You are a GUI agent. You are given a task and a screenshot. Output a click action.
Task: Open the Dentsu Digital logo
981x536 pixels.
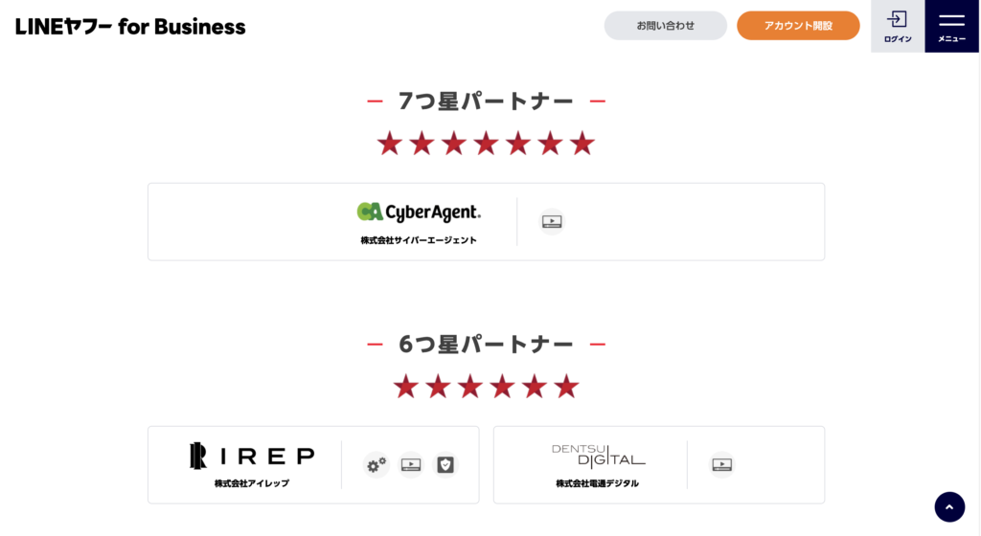[598, 456]
